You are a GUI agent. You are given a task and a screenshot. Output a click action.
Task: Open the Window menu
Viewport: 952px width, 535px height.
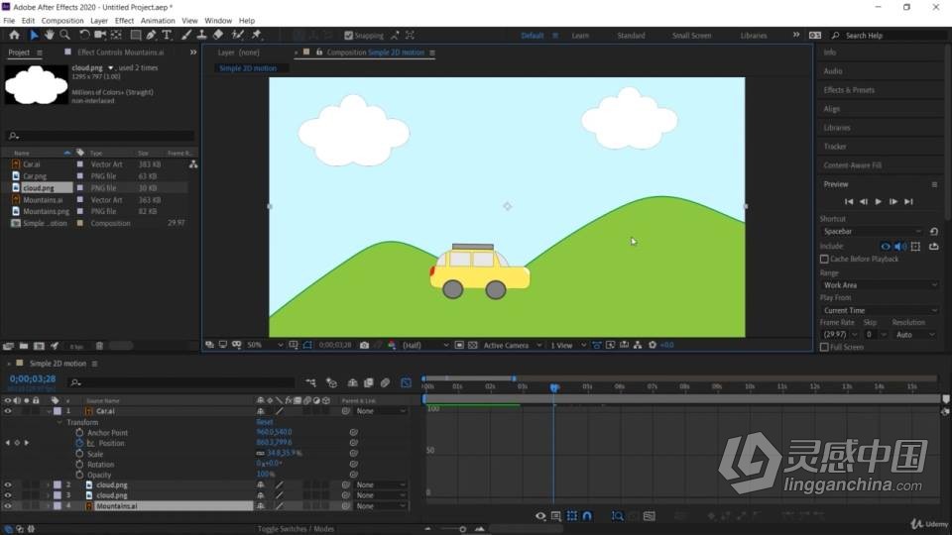(x=218, y=21)
